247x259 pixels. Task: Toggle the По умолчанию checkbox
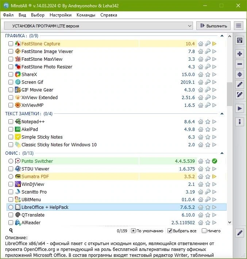point(133,231)
